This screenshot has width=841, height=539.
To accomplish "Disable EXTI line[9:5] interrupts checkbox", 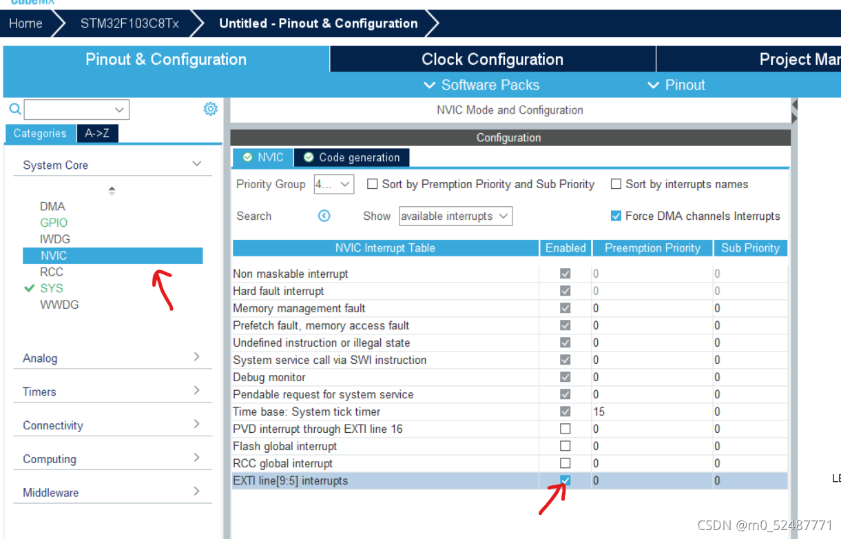I will 565,480.
